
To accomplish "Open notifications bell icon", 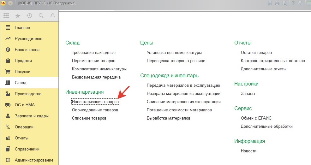I will point(53,15).
